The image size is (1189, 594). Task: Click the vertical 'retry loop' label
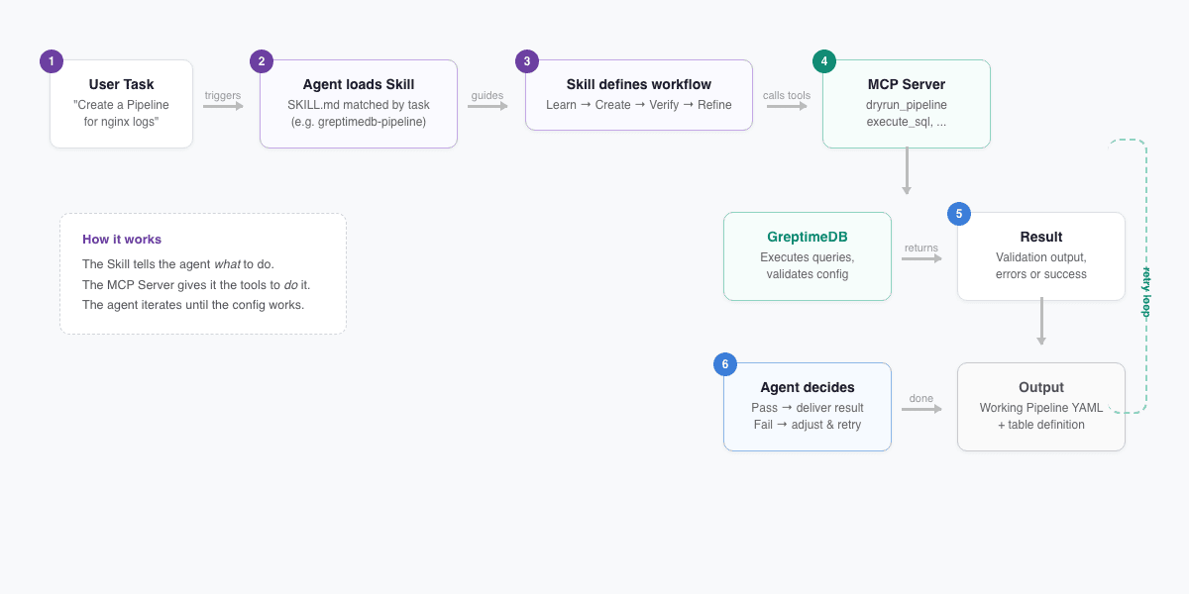pyautogui.click(x=1146, y=292)
